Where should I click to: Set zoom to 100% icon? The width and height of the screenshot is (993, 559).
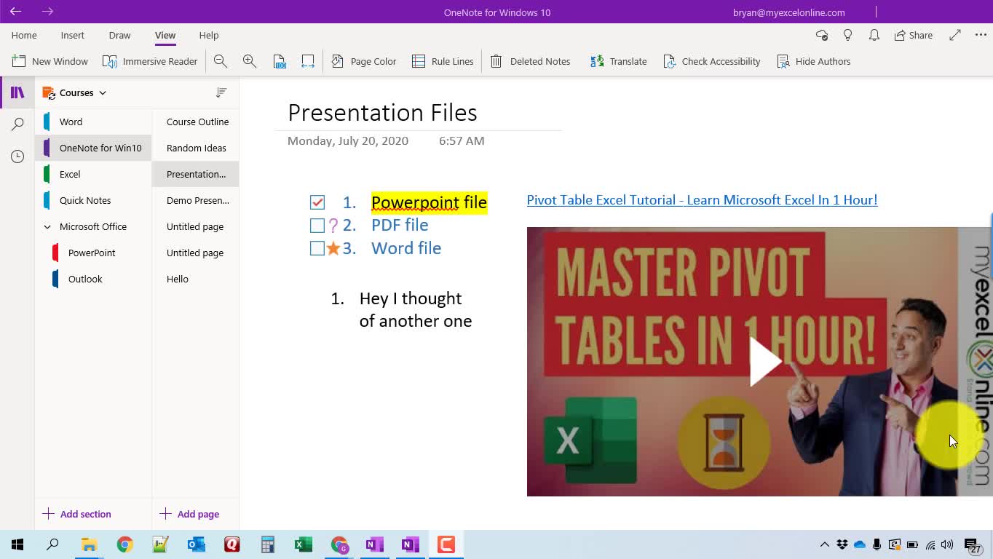280,62
